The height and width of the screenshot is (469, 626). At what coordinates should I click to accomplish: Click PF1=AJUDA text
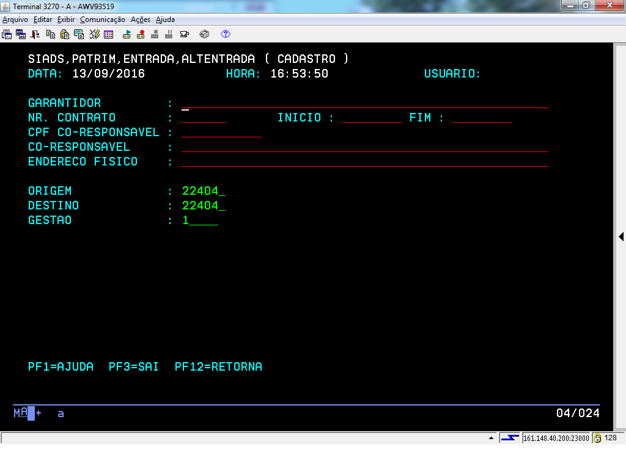pyautogui.click(x=61, y=367)
